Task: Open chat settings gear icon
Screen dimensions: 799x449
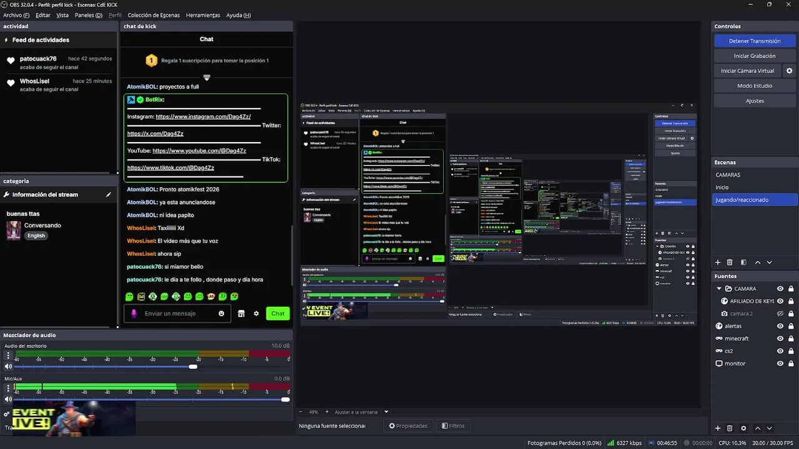Action: [x=256, y=314]
